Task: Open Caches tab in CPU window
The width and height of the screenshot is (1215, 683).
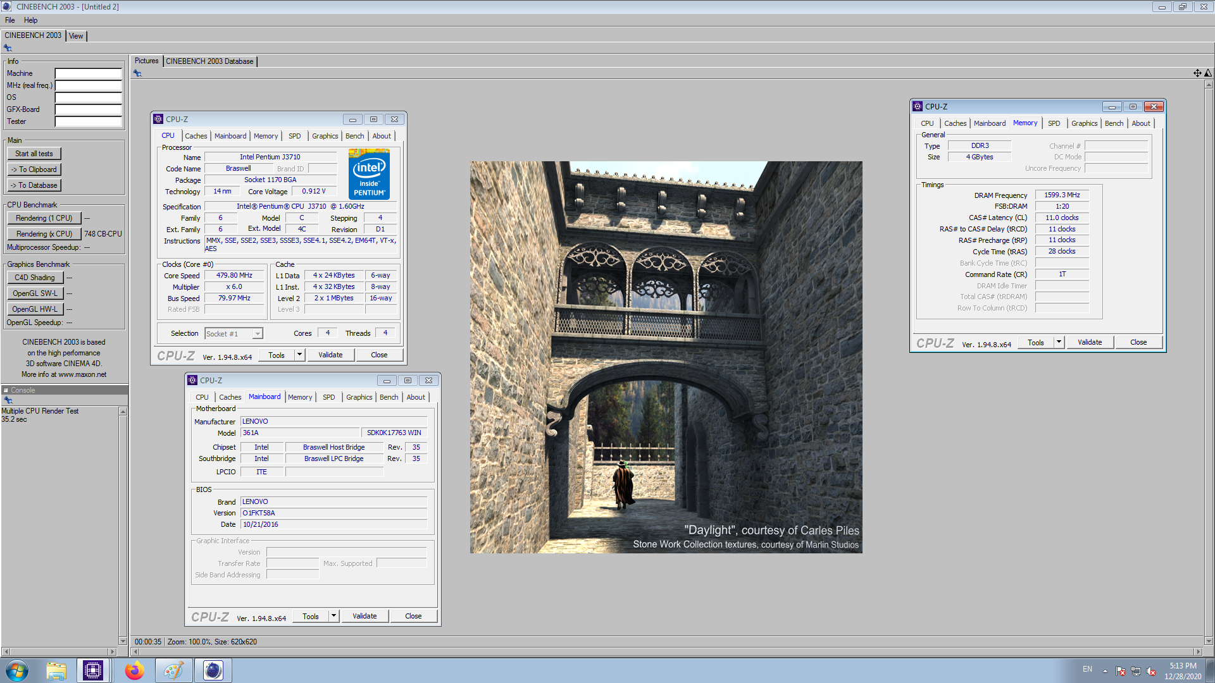Action: [196, 136]
